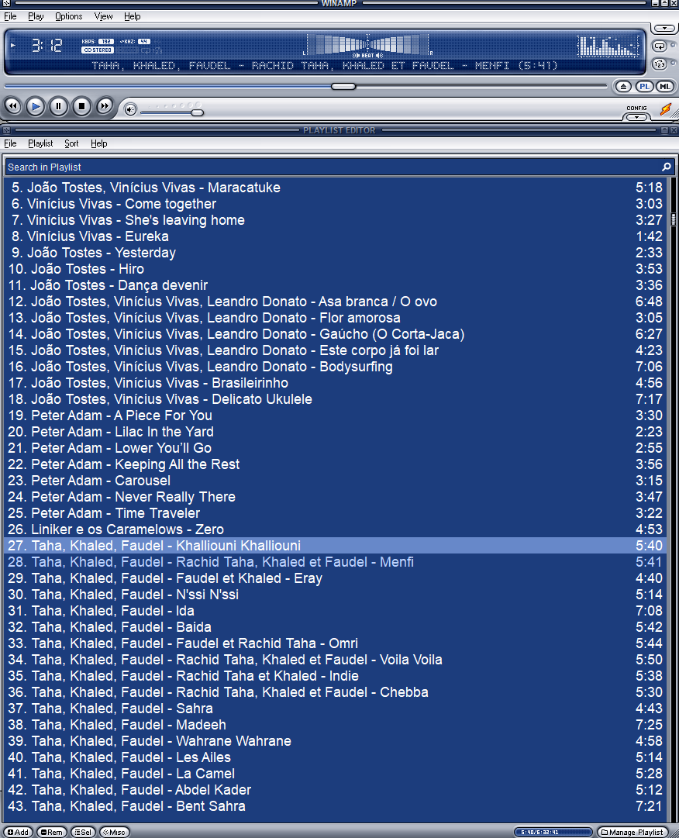Select track 9 Yesterday

[335, 253]
